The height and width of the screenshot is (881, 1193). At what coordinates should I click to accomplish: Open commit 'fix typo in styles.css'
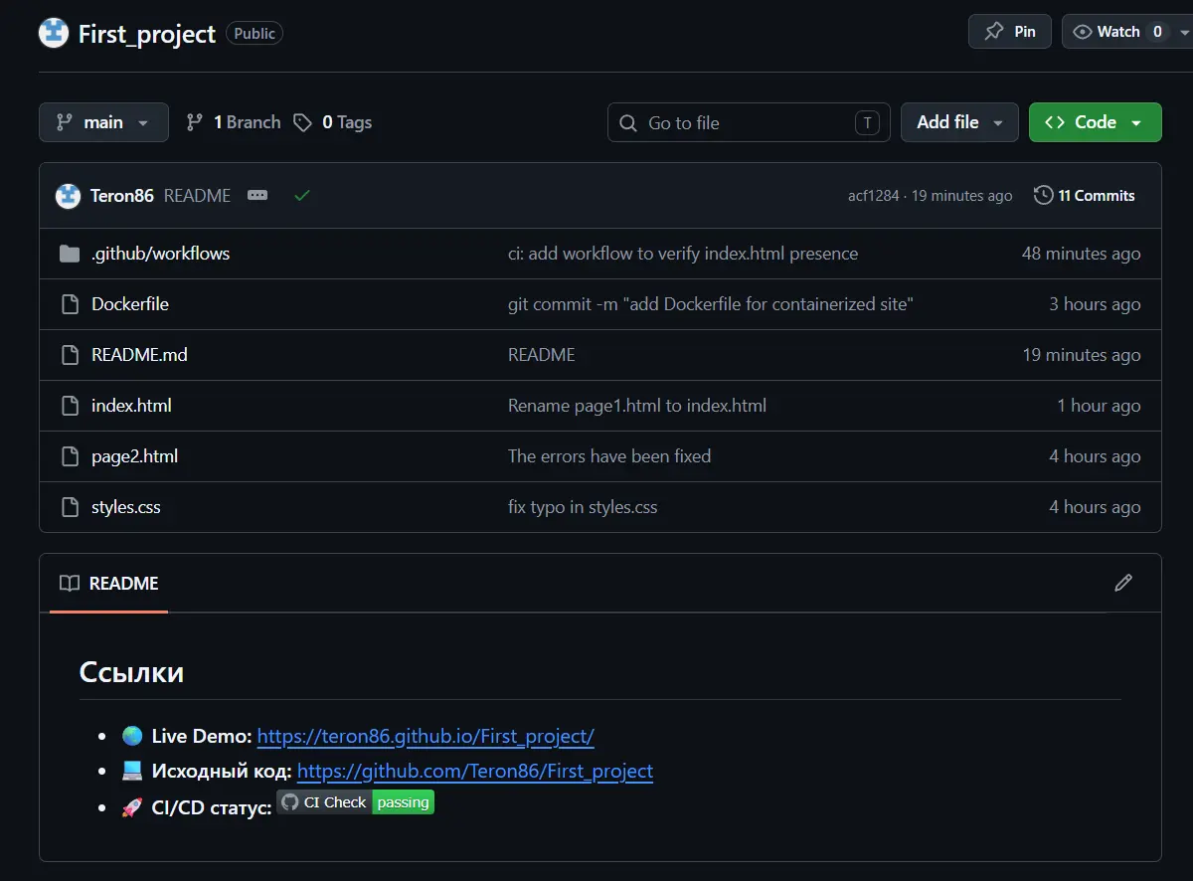click(x=583, y=507)
